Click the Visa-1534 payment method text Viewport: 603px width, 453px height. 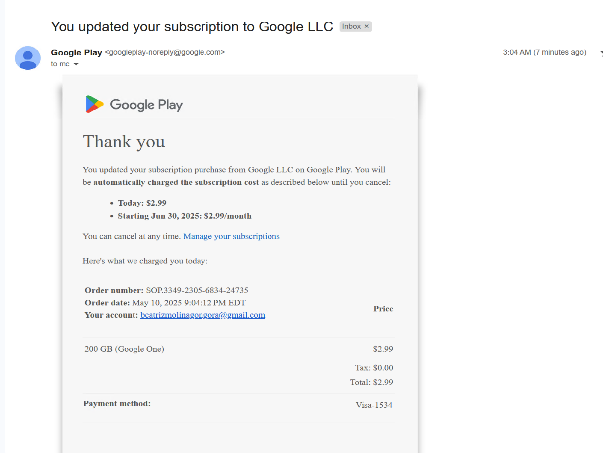point(374,405)
